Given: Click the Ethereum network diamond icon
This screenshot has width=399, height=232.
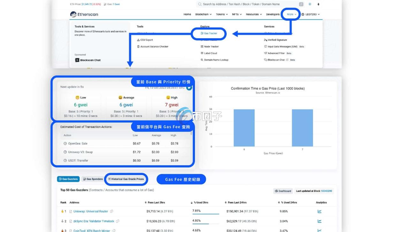Looking at the screenshot, I should point(318,4).
